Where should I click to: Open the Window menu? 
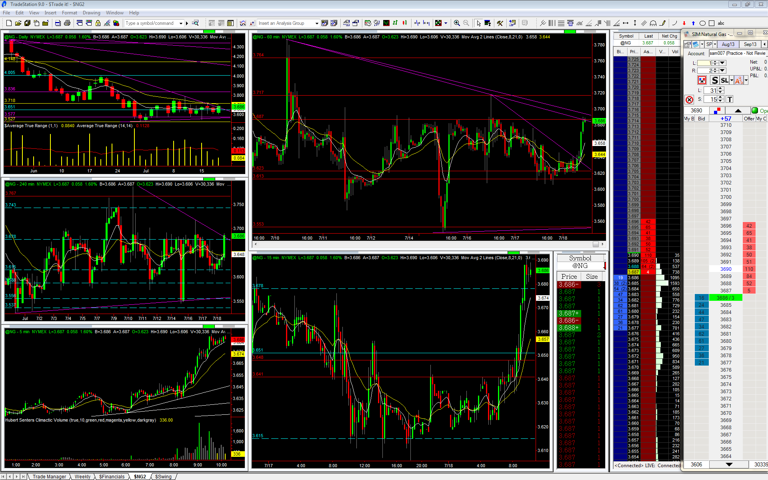[x=115, y=13]
